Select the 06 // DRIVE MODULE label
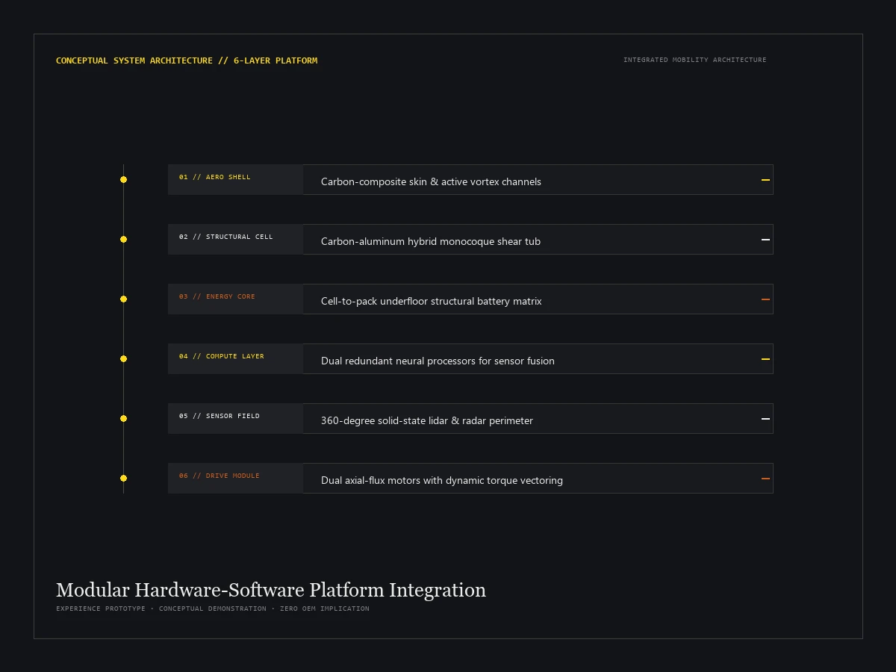The width and height of the screenshot is (896, 672). click(x=220, y=476)
